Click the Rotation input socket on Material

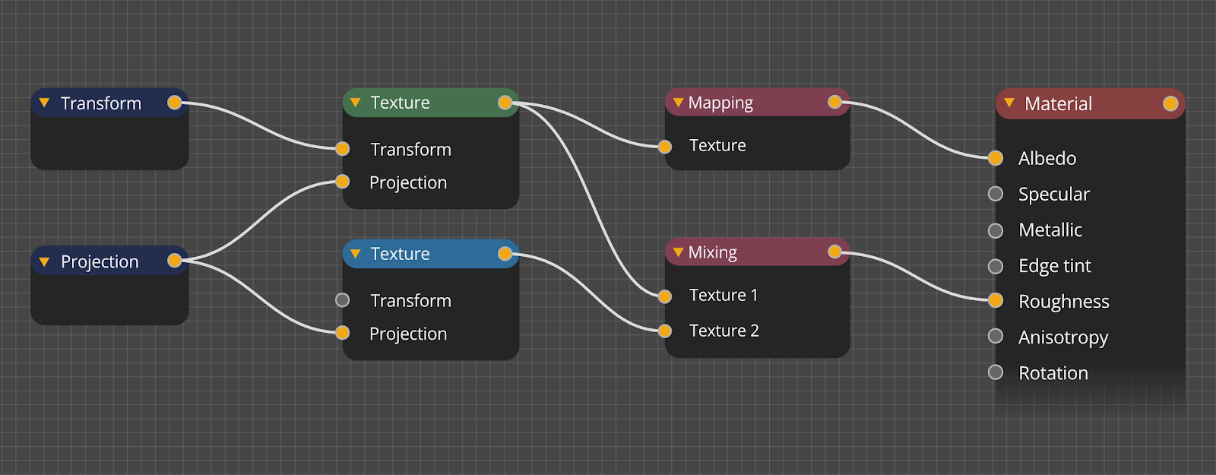996,372
